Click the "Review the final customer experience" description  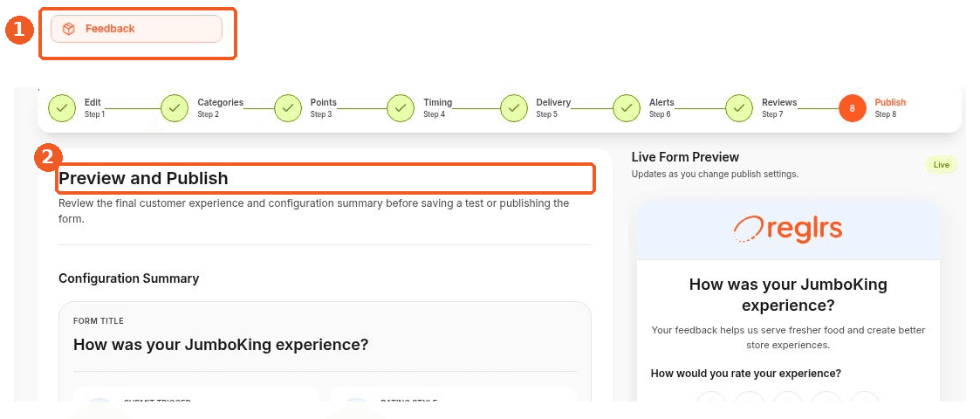coord(314,211)
